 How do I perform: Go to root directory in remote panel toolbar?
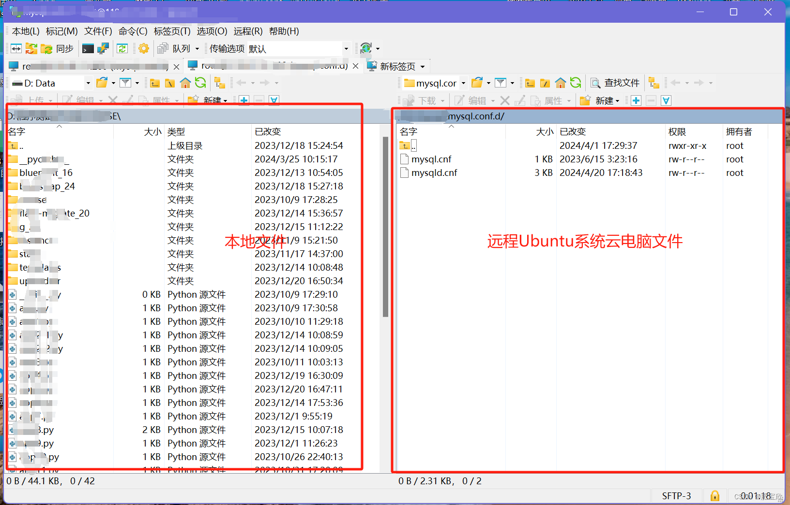click(x=545, y=83)
